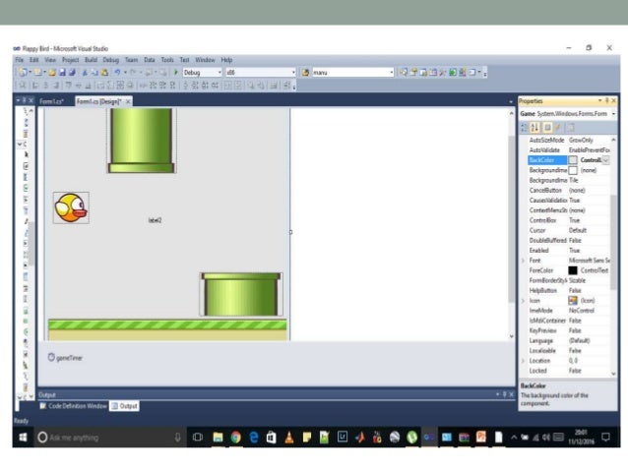Open the Build menu

[91, 60]
